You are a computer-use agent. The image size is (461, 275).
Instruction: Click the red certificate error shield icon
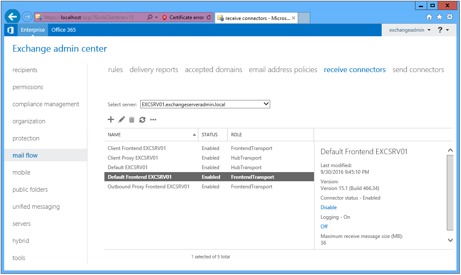[165, 17]
